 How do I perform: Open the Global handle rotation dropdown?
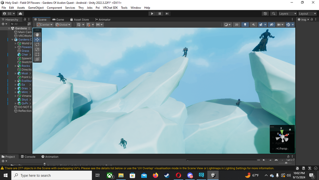tap(63, 25)
